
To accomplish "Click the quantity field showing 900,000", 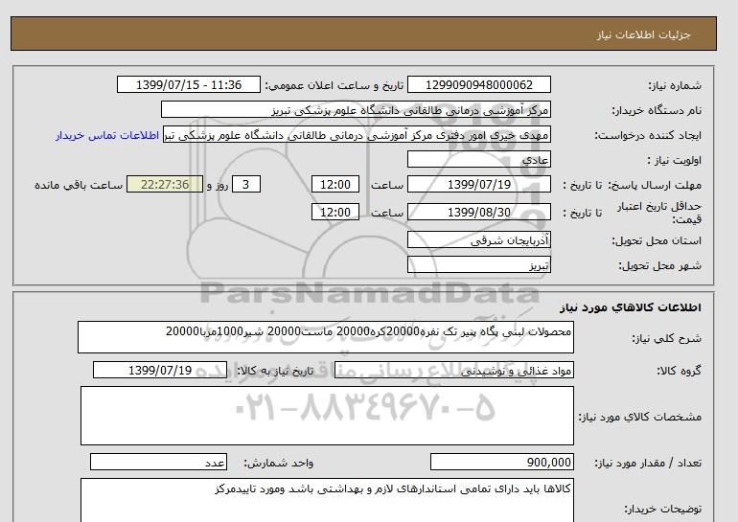I will 501,463.
